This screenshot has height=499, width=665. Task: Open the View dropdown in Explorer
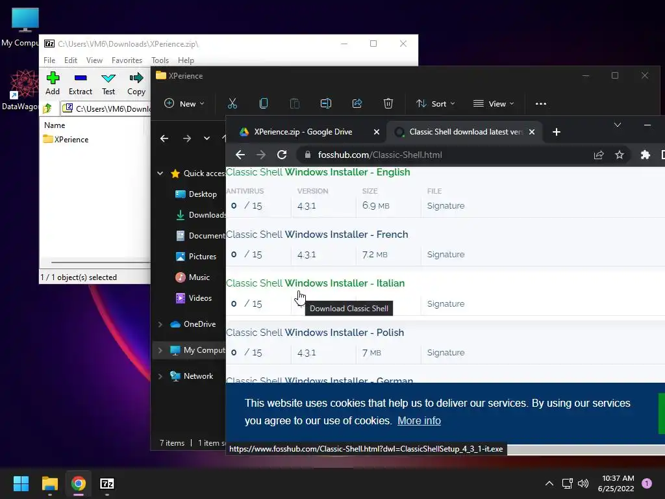coord(494,103)
